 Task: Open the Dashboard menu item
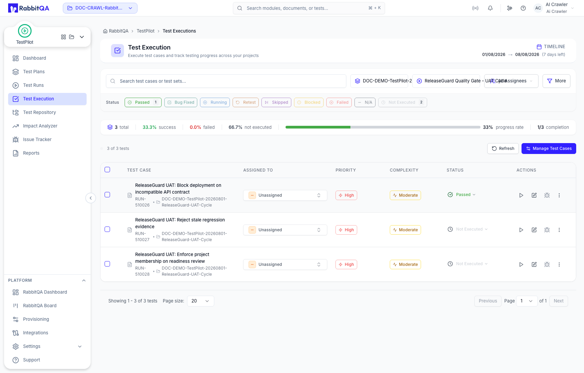(x=48, y=58)
